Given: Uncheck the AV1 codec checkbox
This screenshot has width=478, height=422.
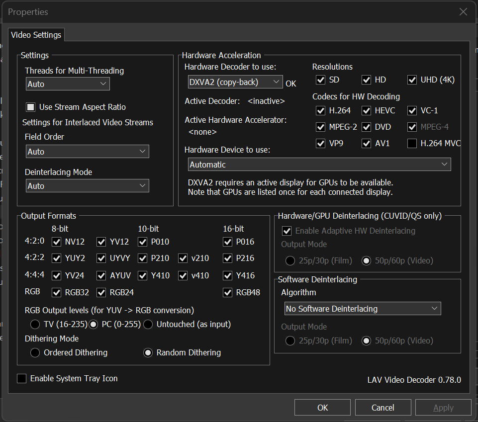Looking at the screenshot, I should pyautogui.click(x=366, y=144).
